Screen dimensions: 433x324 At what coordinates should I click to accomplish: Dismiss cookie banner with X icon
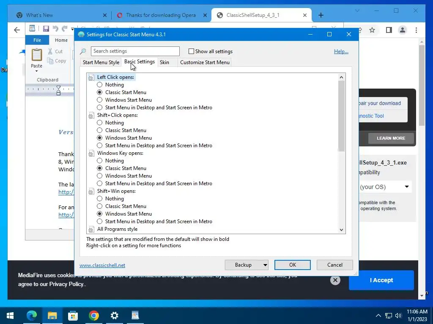click(x=335, y=280)
